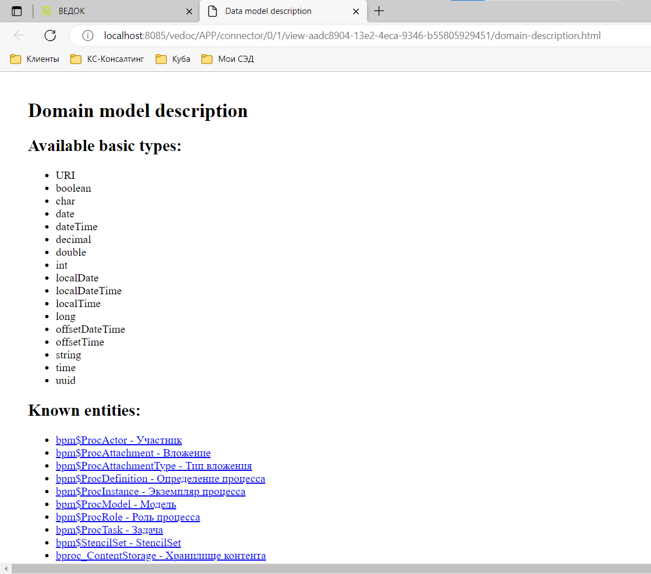Click the address bar URL field
Screen dimensions: 651x574
click(x=351, y=36)
